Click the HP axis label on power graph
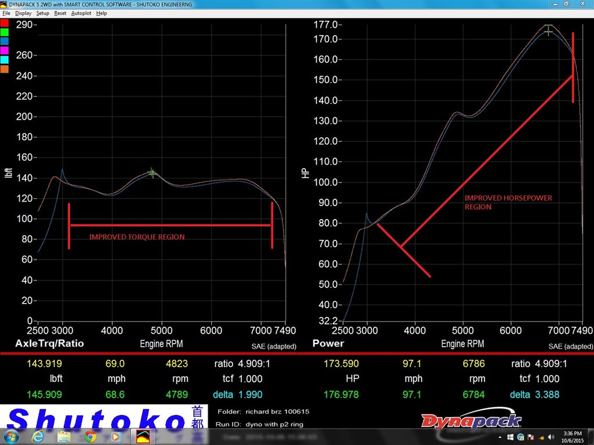594x445 pixels. 305,173
